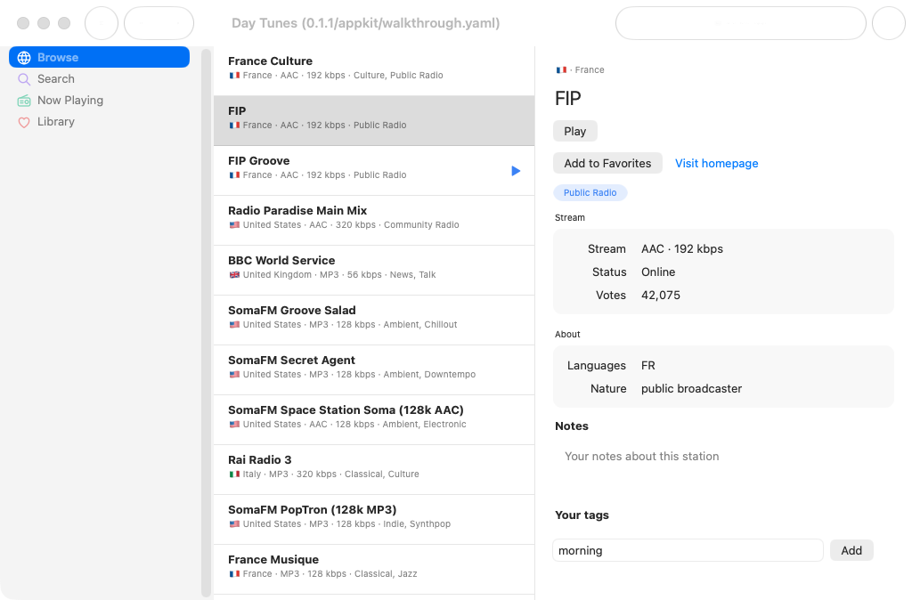Select the FIP station in the list

click(374, 121)
